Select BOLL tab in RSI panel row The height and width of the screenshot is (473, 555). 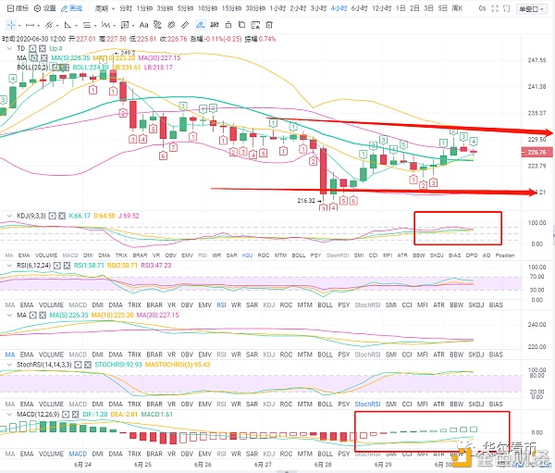click(325, 305)
